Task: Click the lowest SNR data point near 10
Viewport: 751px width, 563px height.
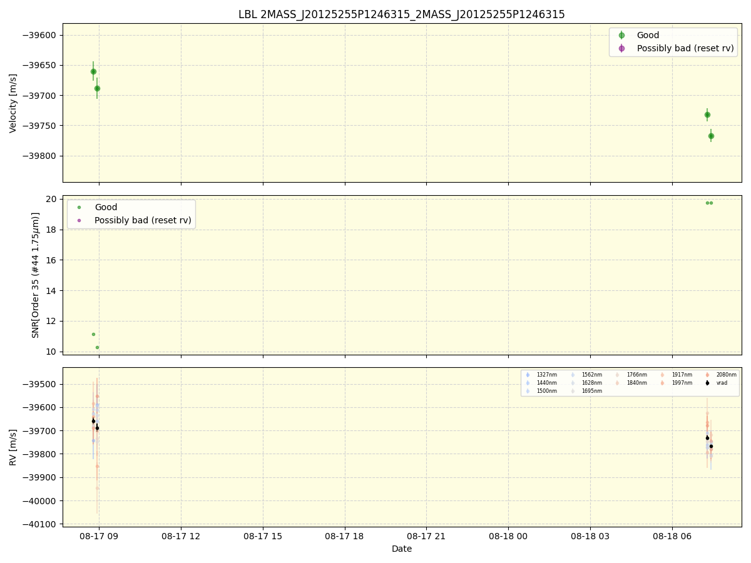Action: point(97,347)
